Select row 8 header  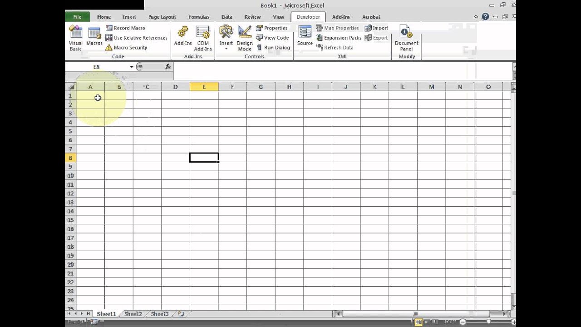pyautogui.click(x=71, y=158)
